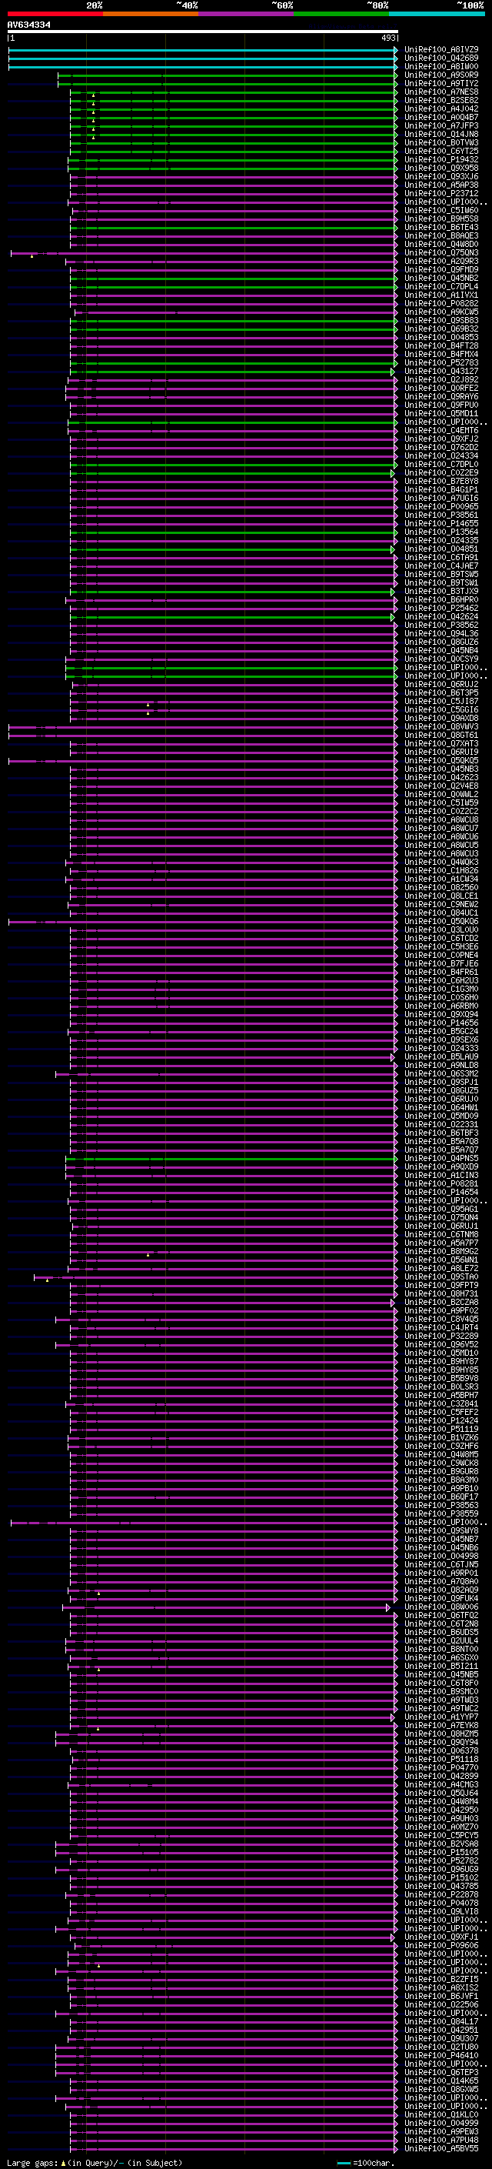Select the UniRef100_B9H5S8 label
Image resolution: width=492 pixels, height=2169 pixels.
[x=441, y=219]
